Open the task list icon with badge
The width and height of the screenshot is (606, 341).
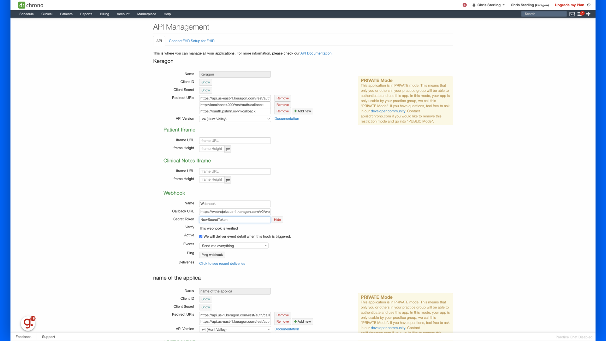[x=580, y=14]
